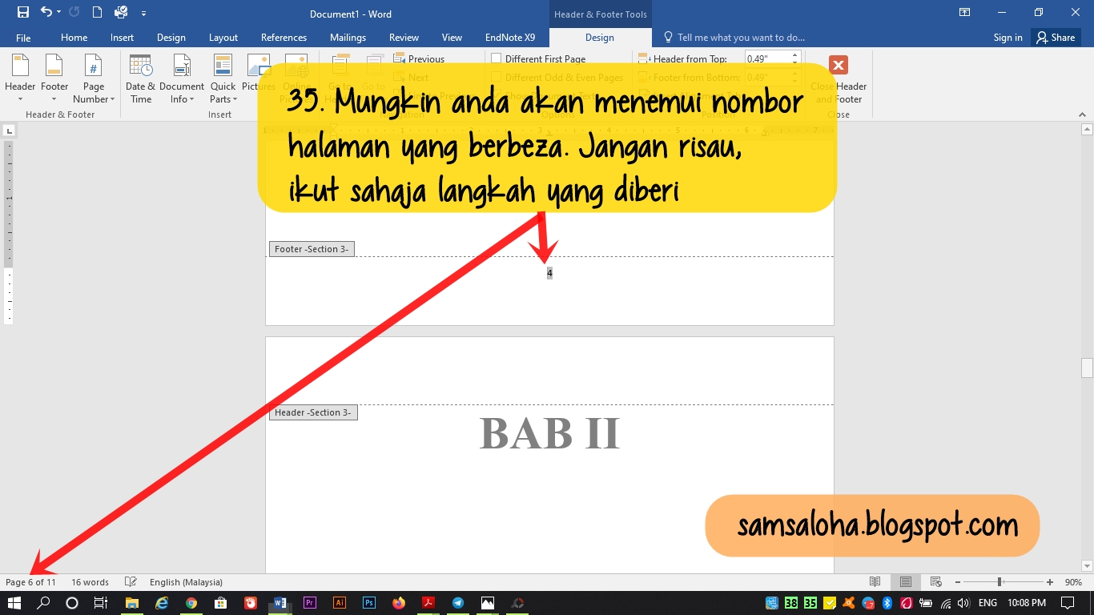Insert Date & Time
This screenshot has height=615, width=1094.
tap(140, 78)
